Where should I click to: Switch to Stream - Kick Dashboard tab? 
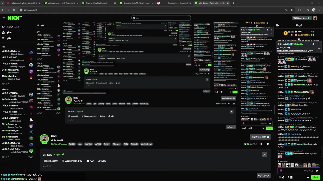click(x=98, y=3)
